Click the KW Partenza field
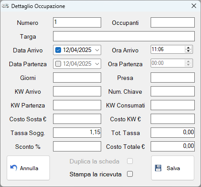201x187 pixels. point(77,105)
